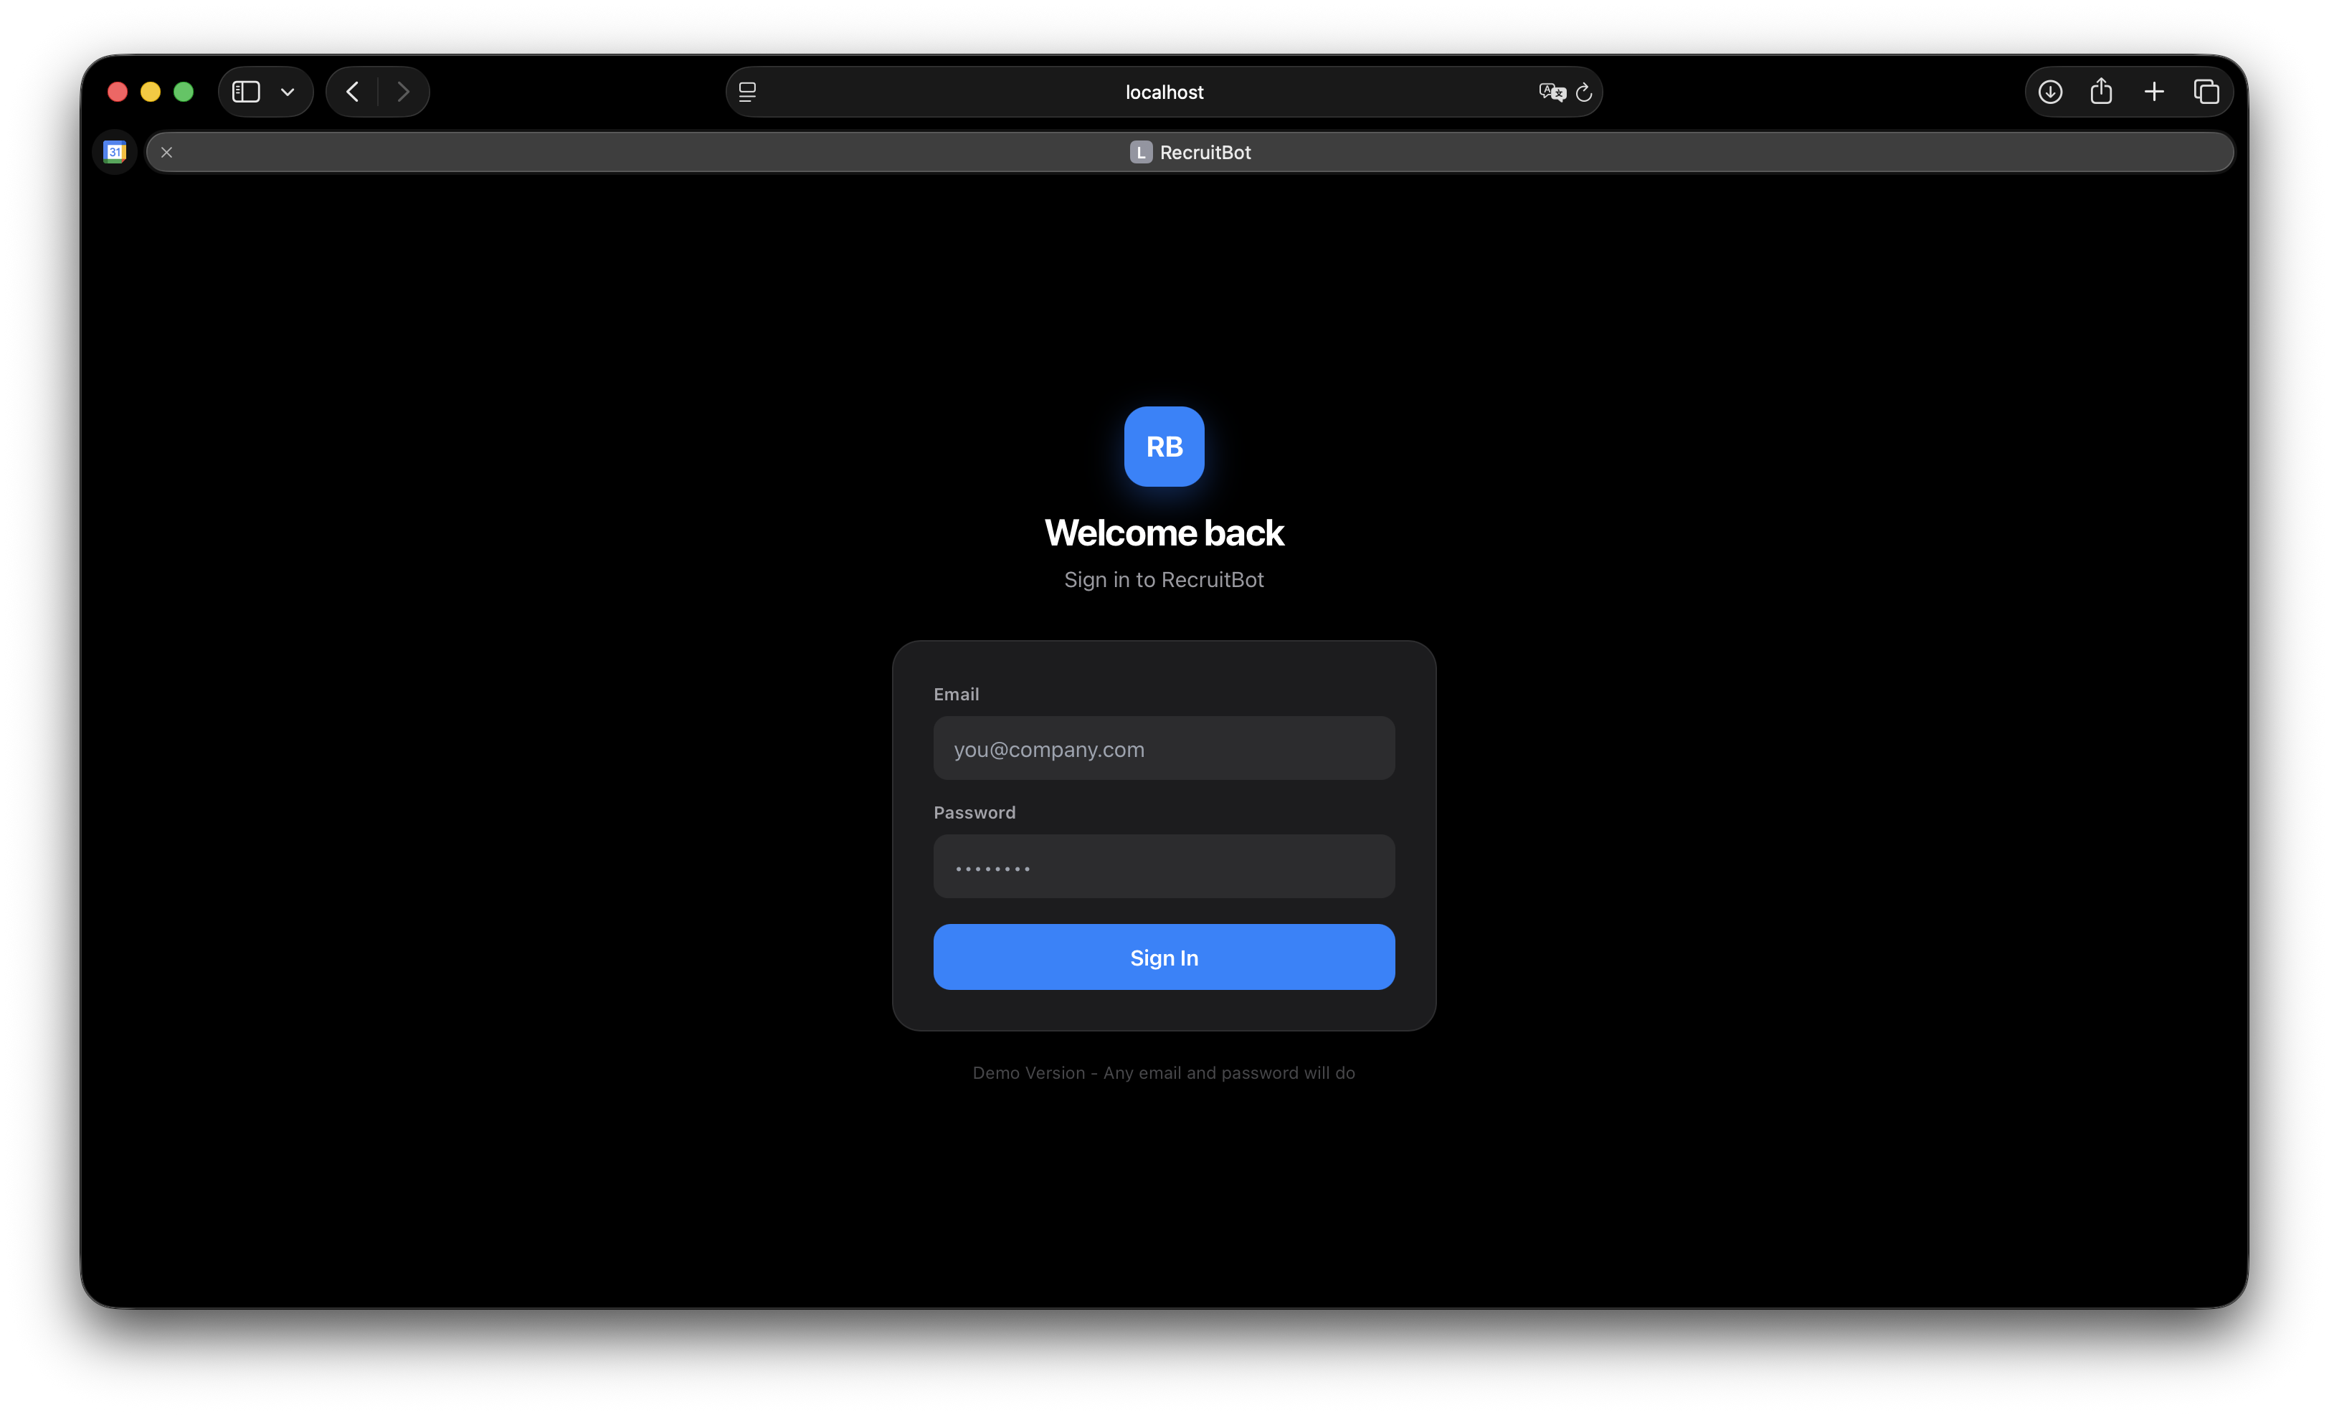
Task: Focus the Email input field
Action: [1164, 748]
